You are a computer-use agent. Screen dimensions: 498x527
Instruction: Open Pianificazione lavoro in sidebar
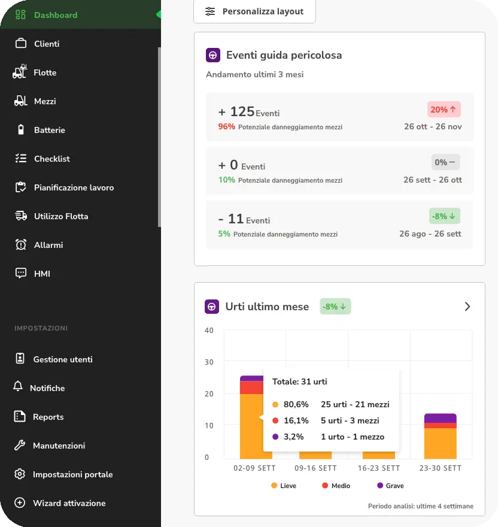coord(74,187)
